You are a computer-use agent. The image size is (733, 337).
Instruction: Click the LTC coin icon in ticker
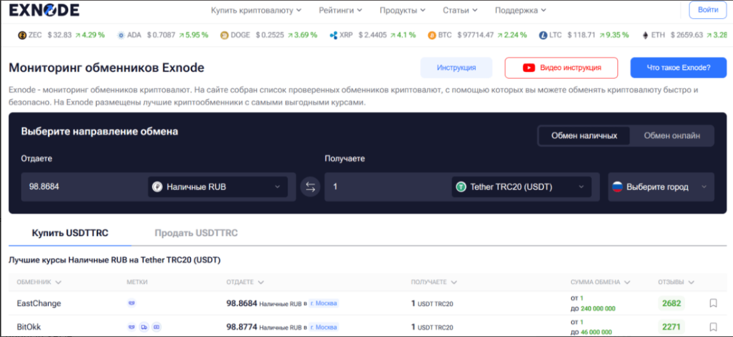coord(543,35)
